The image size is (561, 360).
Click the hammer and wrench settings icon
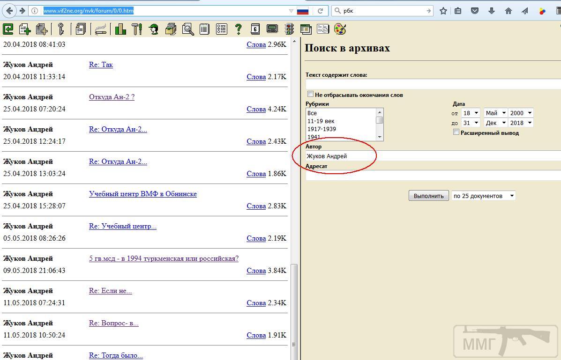(137, 29)
